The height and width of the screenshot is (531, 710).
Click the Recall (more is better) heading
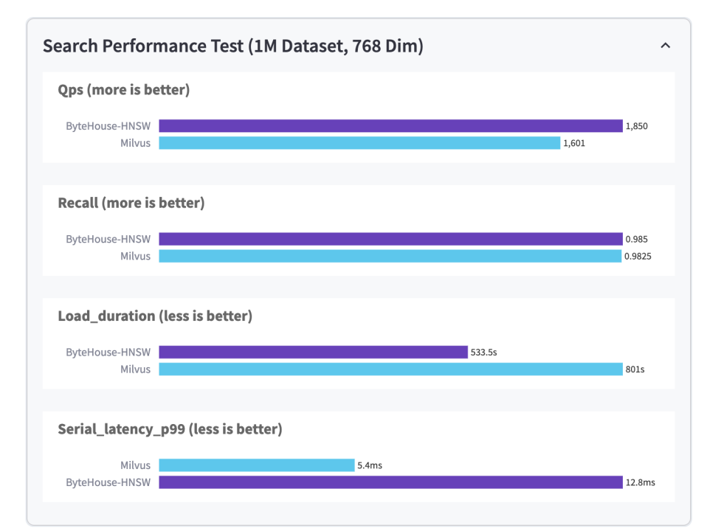click(x=131, y=203)
